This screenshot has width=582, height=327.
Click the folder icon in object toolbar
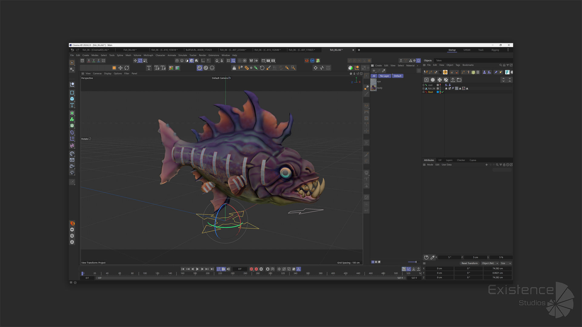459,80
